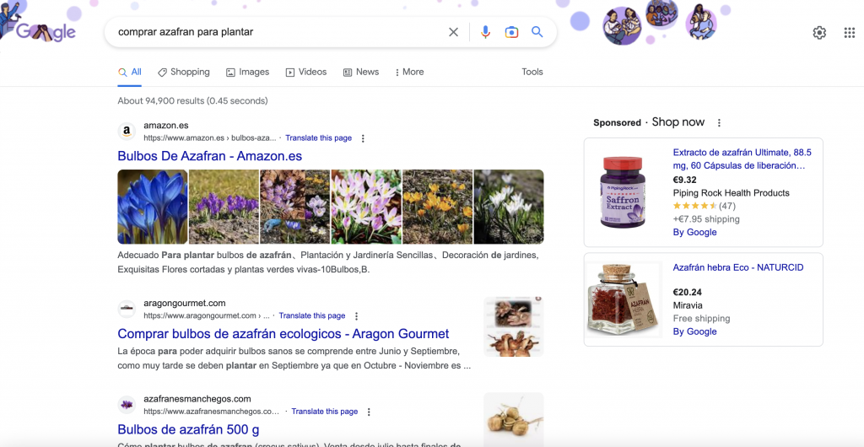Image resolution: width=864 pixels, height=447 pixels.
Task: Click the purple crocus on soil thumbnail
Action: (224, 207)
